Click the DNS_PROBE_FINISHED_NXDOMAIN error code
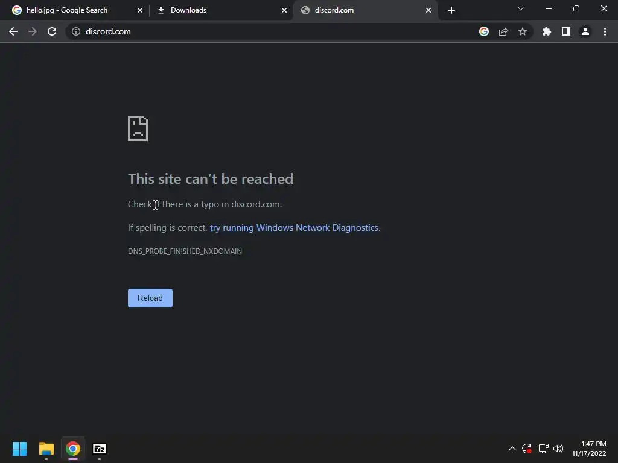 [185, 251]
